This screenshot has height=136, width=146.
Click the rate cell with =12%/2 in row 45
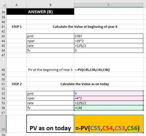coord(108,46)
